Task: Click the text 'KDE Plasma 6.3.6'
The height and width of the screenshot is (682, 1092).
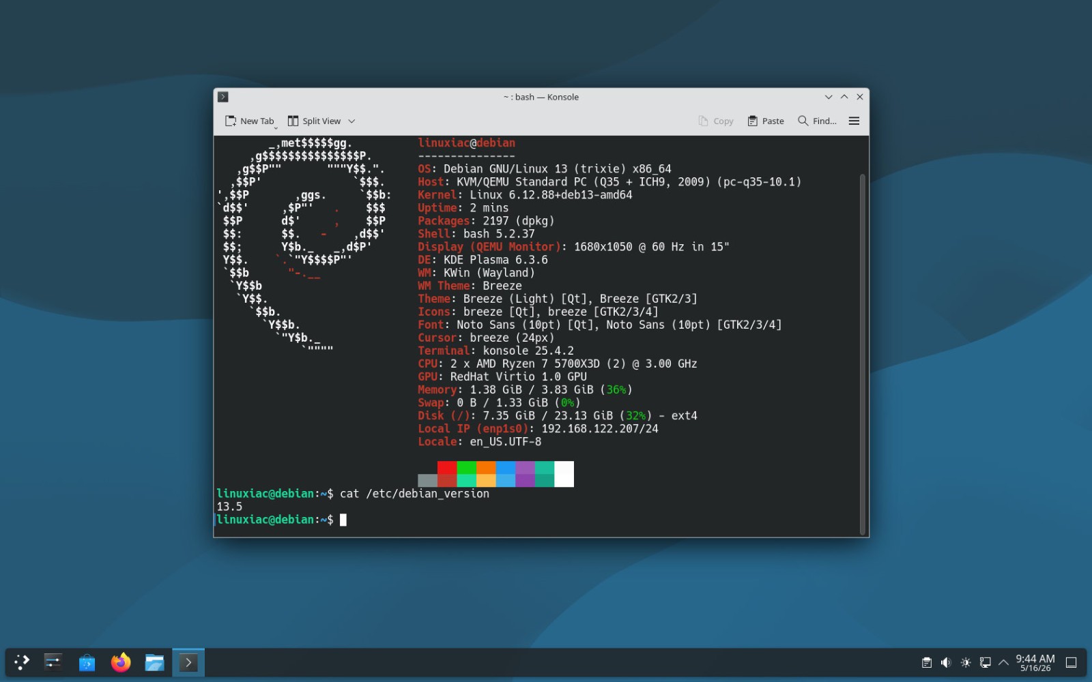Action: pos(495,260)
